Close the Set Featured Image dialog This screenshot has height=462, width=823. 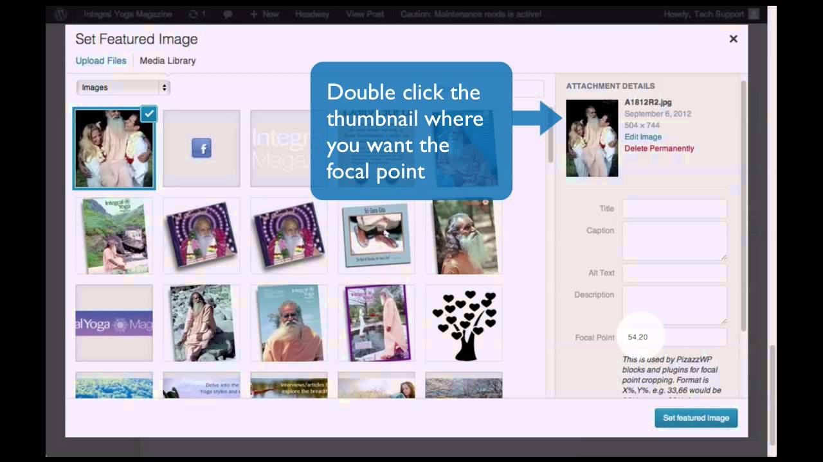coord(733,38)
